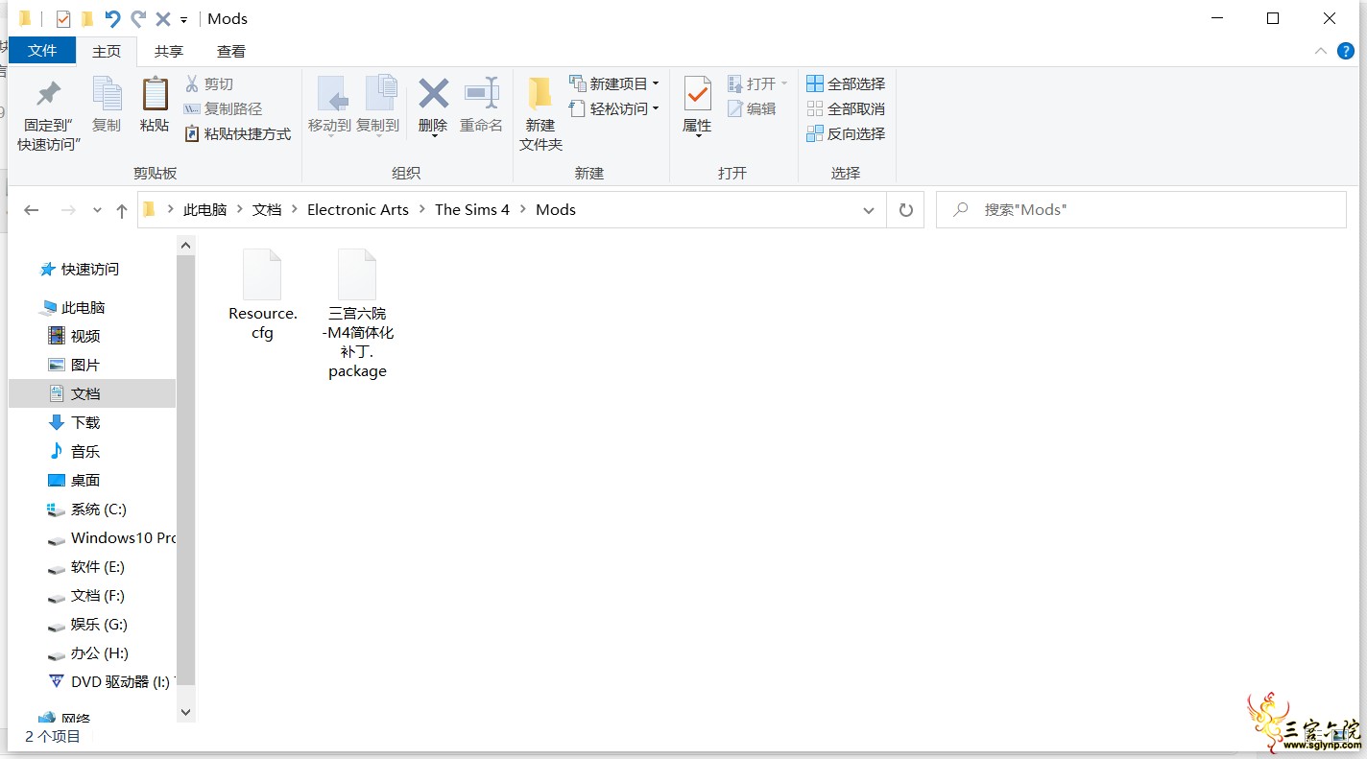Click the sidebar scroll up arrow

(x=186, y=246)
